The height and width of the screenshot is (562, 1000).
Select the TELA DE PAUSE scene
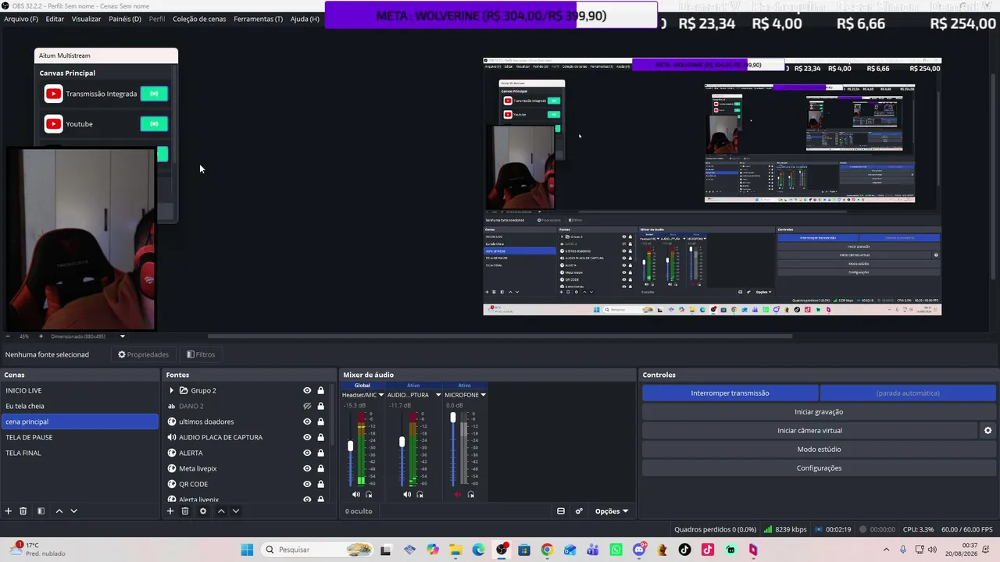click(80, 437)
